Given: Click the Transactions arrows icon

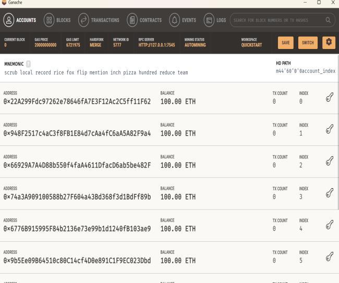Looking at the screenshot, I should (x=83, y=20).
